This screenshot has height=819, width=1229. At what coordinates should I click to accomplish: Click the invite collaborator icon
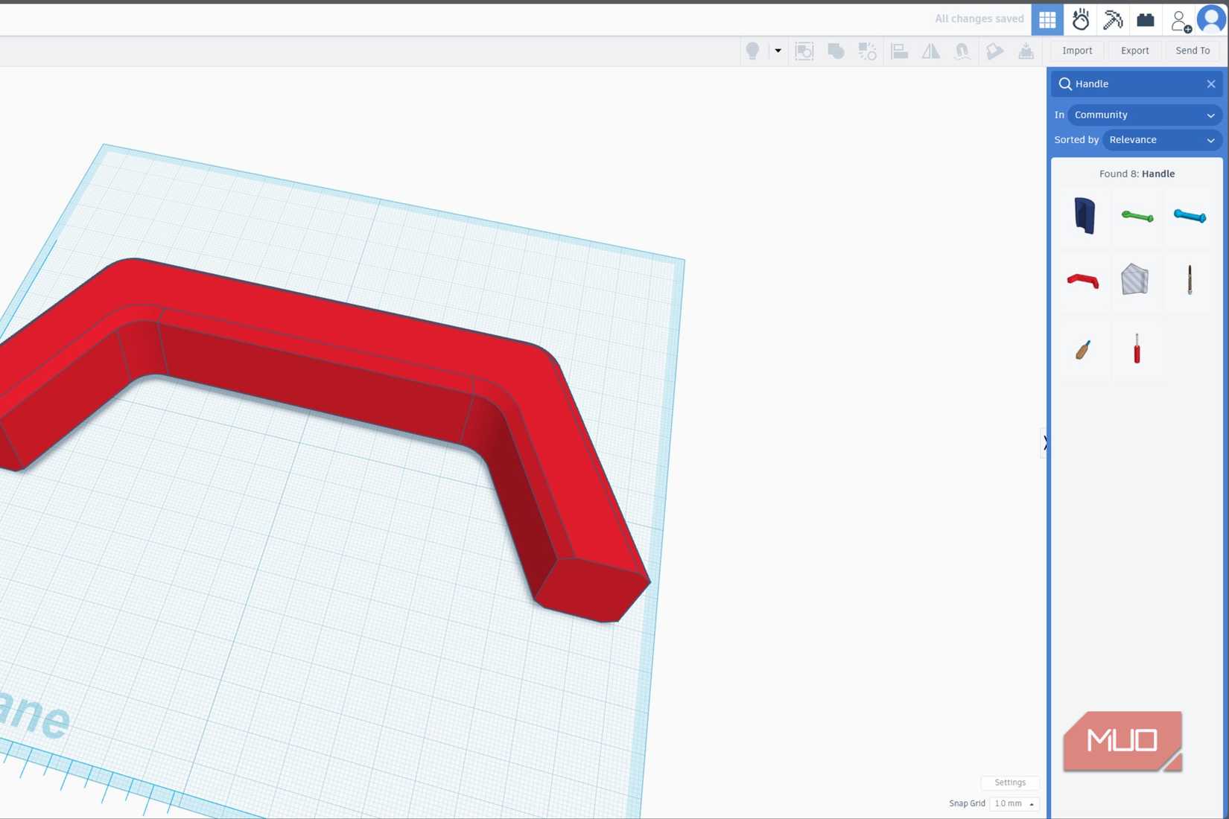click(x=1179, y=21)
